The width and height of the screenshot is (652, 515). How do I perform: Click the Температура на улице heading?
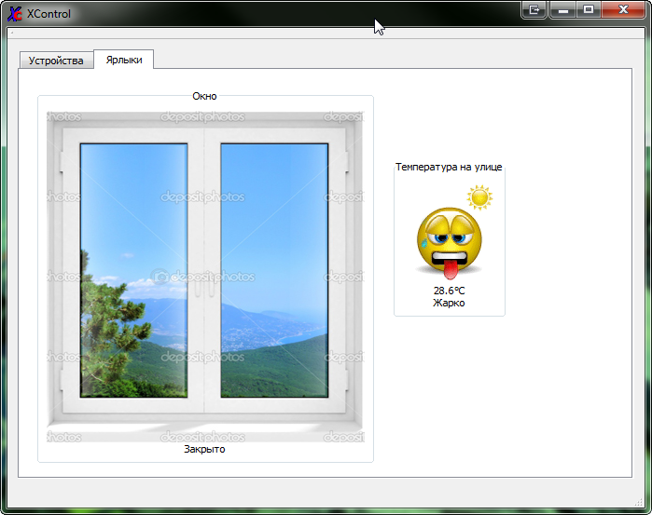coord(449,167)
